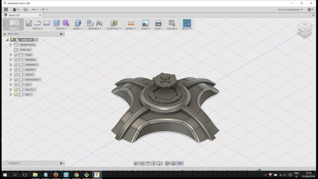Close the base v27 document tab

[40, 15]
